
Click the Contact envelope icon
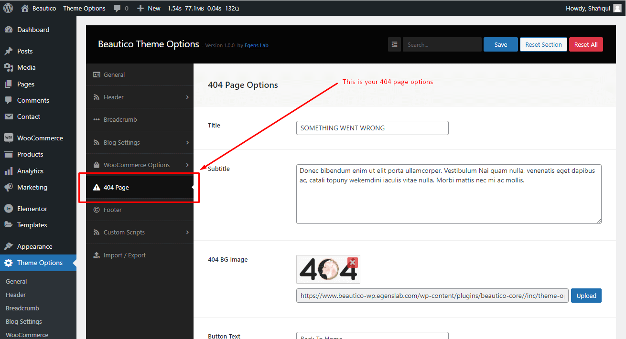coord(9,117)
